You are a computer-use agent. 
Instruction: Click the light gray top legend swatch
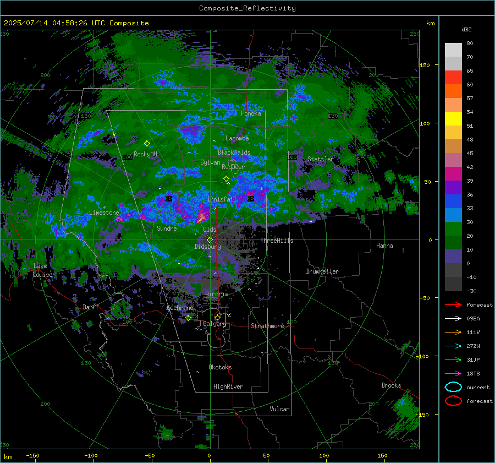[453, 50]
